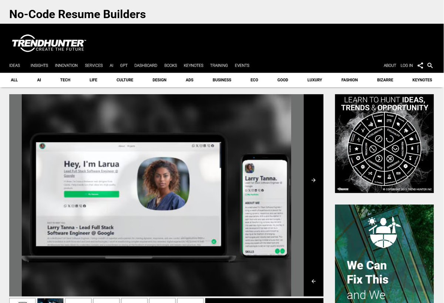Open the EVENTS menu item

(x=242, y=65)
